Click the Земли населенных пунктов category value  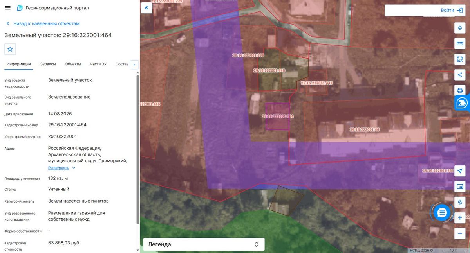pos(78,201)
